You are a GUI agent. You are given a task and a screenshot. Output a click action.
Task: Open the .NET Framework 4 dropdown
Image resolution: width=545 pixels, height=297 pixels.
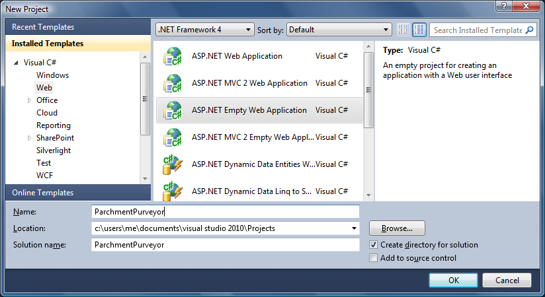pyautogui.click(x=204, y=30)
